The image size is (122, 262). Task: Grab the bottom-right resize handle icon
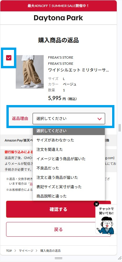120,258
